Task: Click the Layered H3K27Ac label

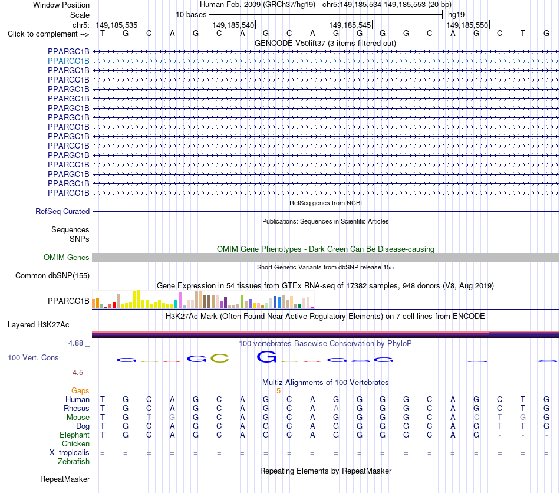Action: coord(38,324)
